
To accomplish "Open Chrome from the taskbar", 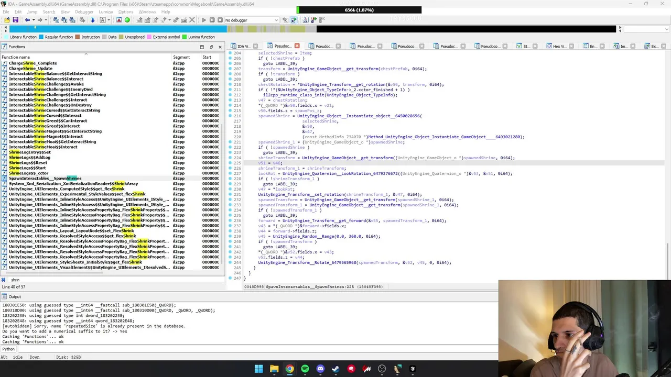I will click(289, 369).
